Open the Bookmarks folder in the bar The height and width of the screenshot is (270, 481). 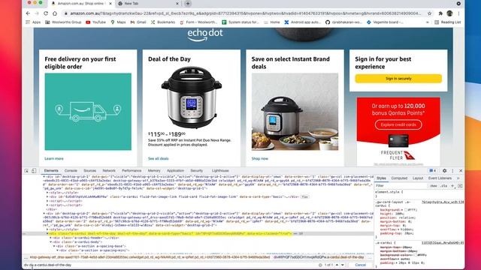click(163, 22)
